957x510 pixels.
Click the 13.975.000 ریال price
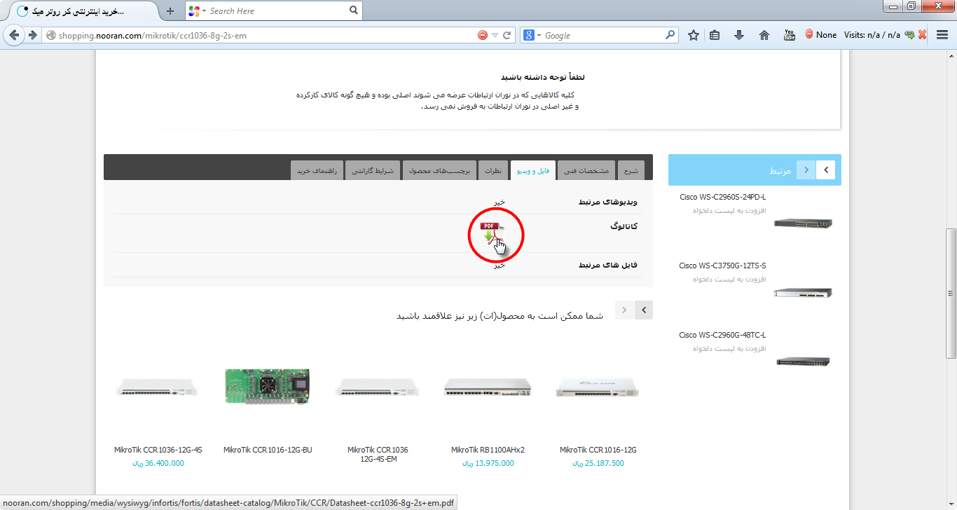pyautogui.click(x=488, y=463)
